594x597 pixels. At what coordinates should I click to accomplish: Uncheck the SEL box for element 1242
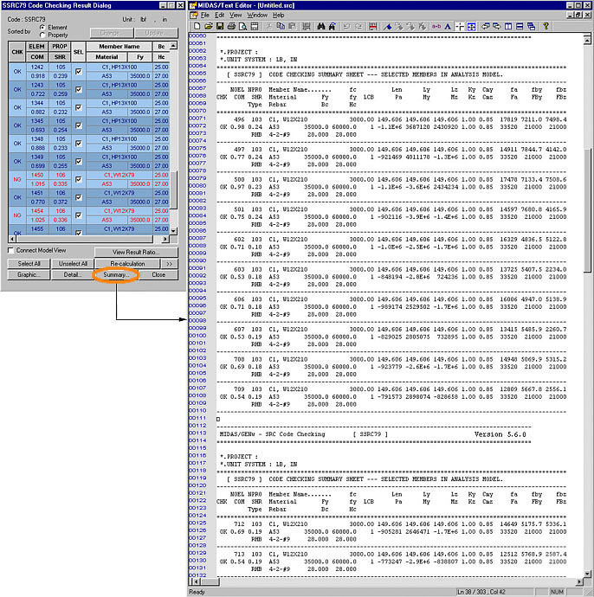pos(79,72)
